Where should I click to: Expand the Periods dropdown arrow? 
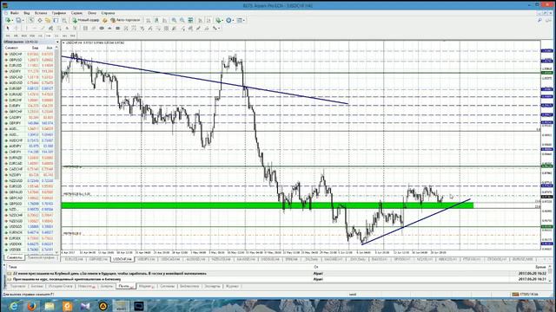pyautogui.click(x=233, y=20)
